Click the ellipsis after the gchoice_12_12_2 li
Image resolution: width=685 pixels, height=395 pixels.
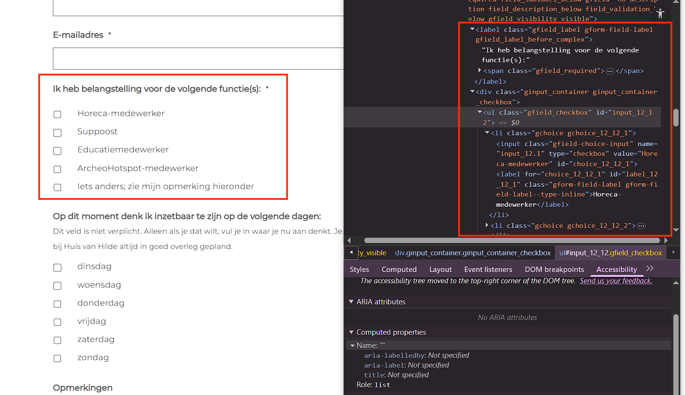pyautogui.click(x=641, y=226)
